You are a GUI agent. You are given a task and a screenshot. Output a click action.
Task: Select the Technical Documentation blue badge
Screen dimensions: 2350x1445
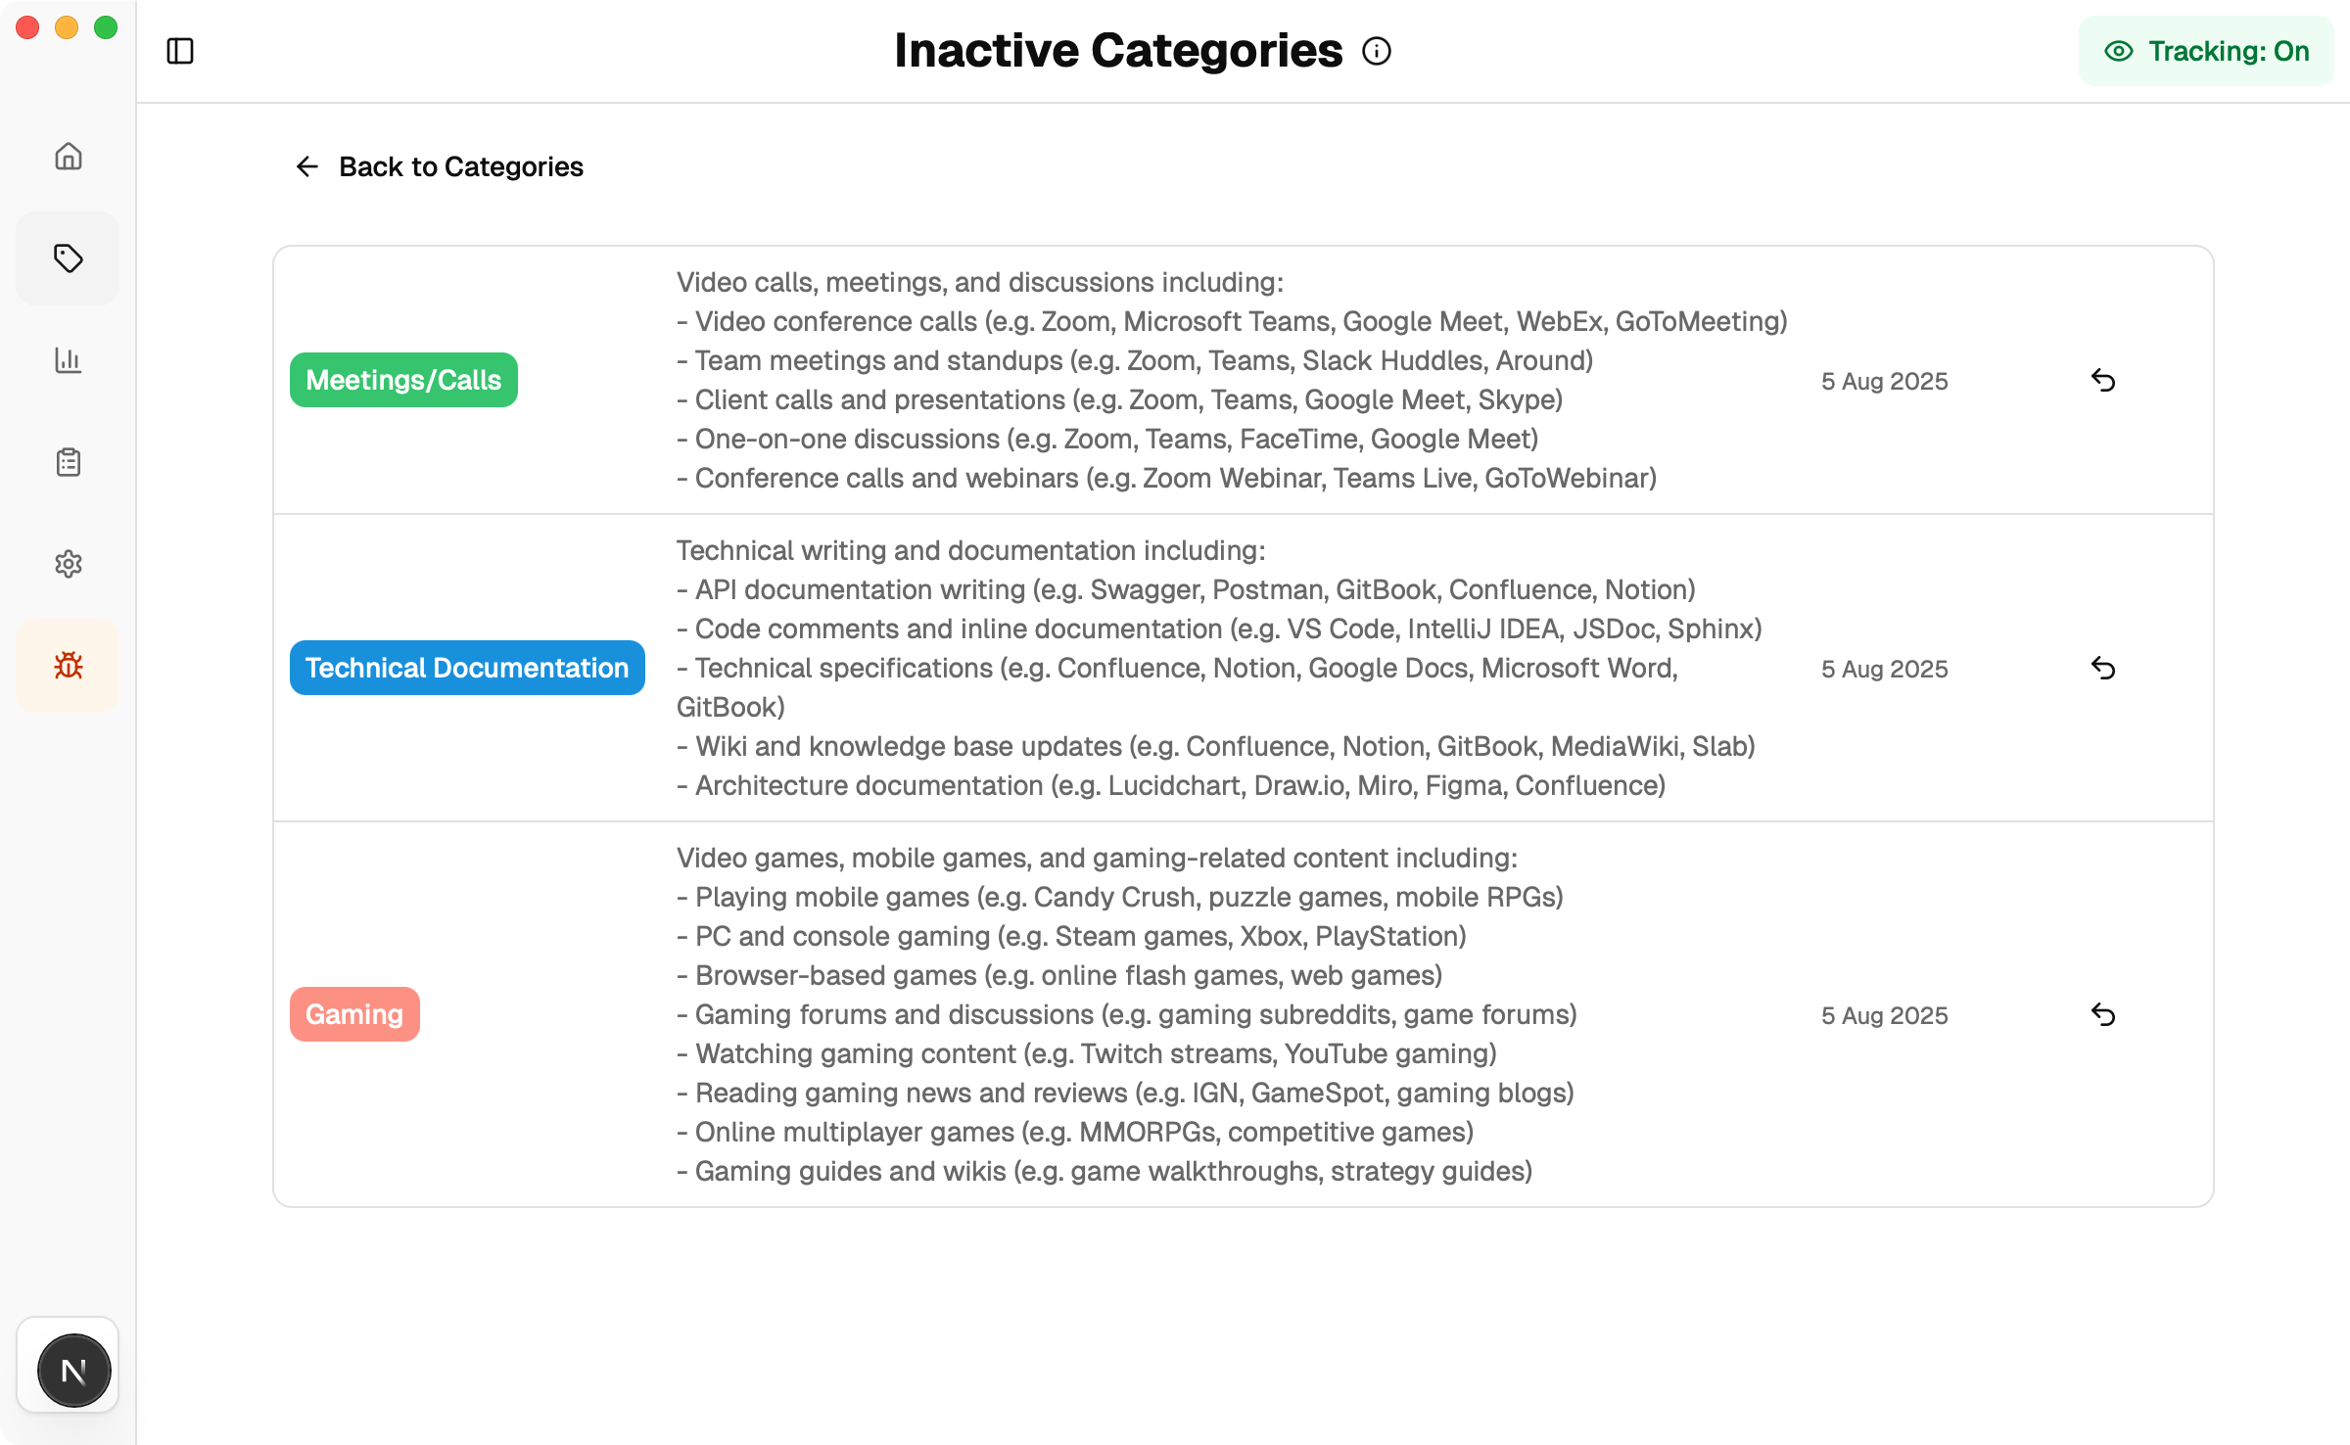pyautogui.click(x=467, y=668)
